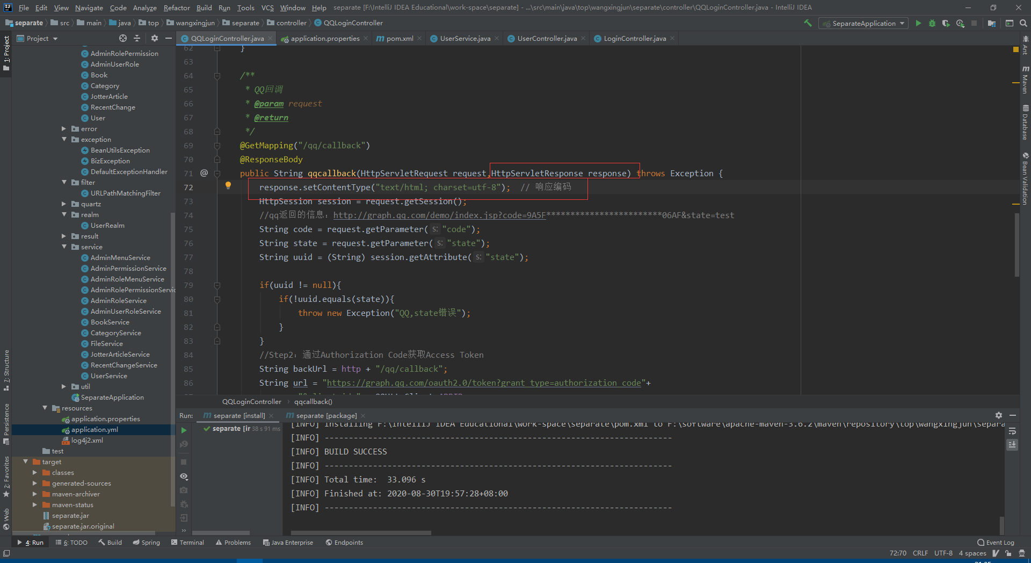Hide the Project panel with the minus icon
Image resolution: width=1031 pixels, height=563 pixels.
168,38
